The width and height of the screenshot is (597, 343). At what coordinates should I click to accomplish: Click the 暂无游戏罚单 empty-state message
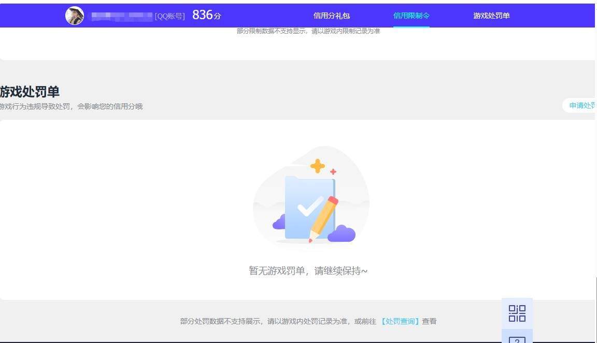pos(308,270)
